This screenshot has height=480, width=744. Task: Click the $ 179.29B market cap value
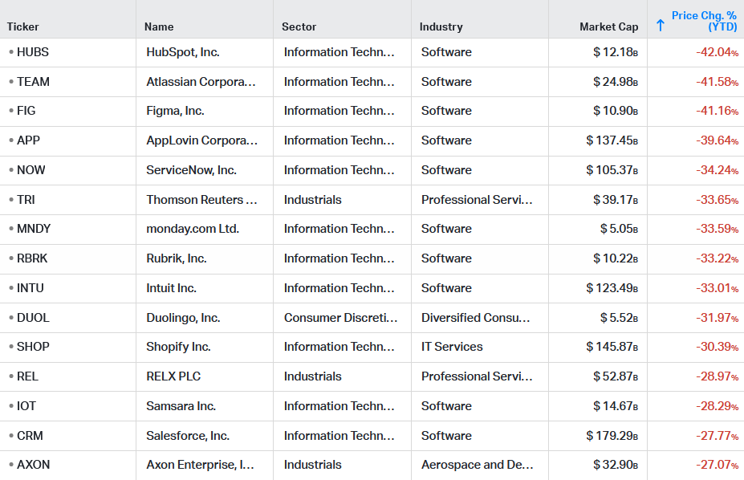click(x=612, y=435)
